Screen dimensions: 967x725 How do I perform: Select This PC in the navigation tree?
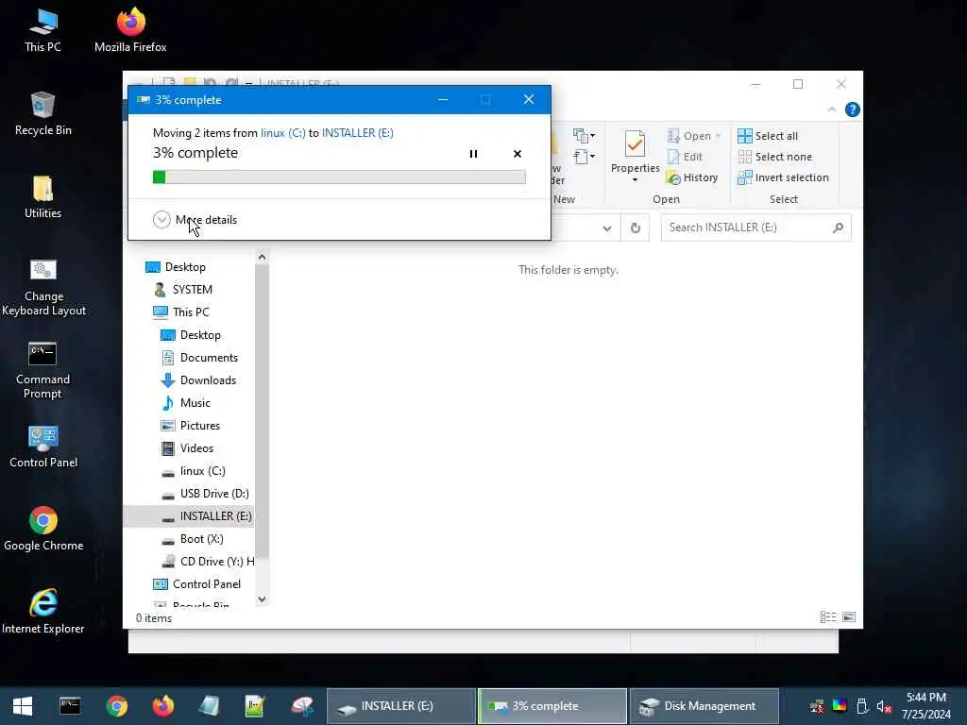point(181,312)
